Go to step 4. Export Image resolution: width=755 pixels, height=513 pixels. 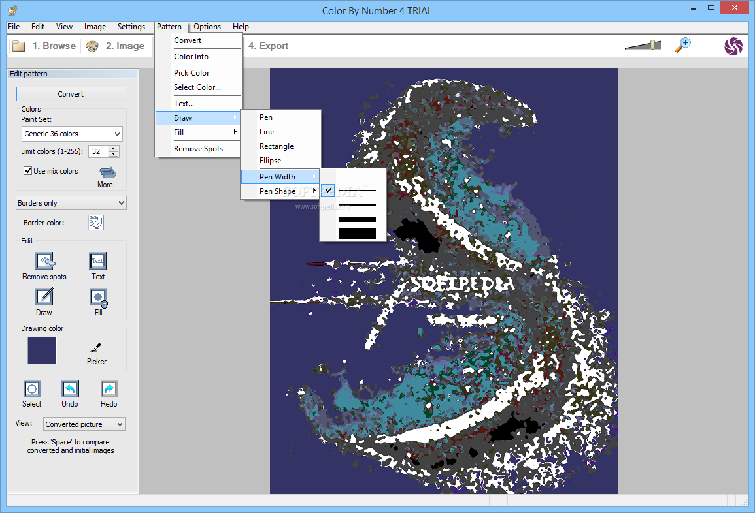pyautogui.click(x=268, y=46)
